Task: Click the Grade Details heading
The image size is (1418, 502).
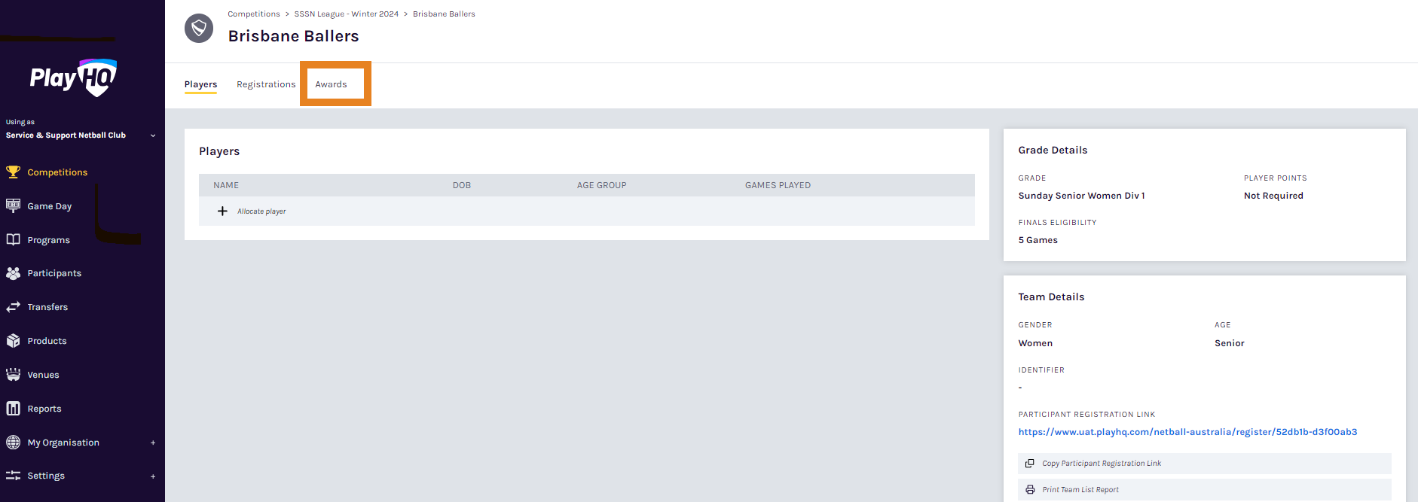Action: click(x=1053, y=151)
